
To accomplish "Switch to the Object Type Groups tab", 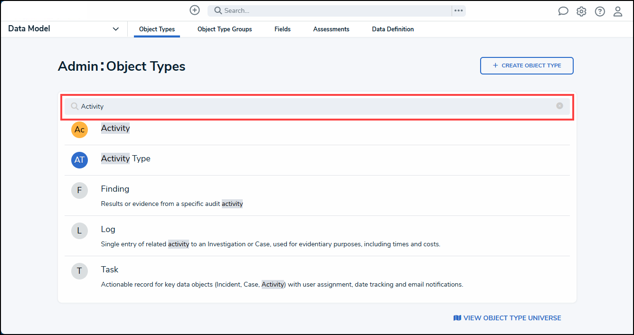I will point(225,29).
